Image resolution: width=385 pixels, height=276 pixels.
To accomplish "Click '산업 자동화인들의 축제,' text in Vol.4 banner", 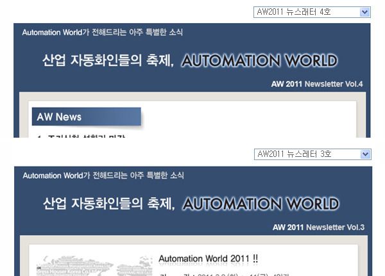I will 108,60.
